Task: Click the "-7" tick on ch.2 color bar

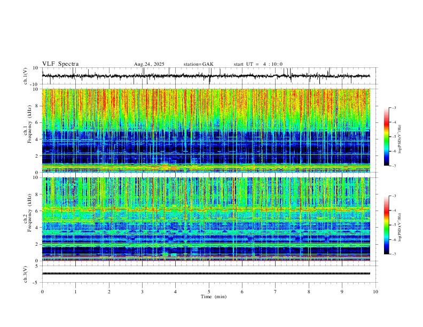Action: [394, 254]
